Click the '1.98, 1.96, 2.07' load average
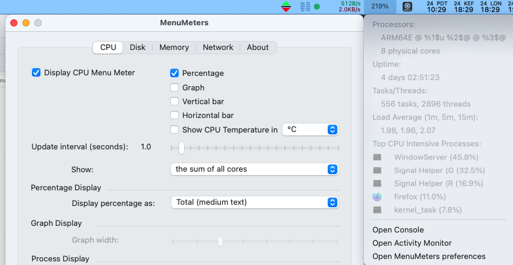 tap(408, 130)
